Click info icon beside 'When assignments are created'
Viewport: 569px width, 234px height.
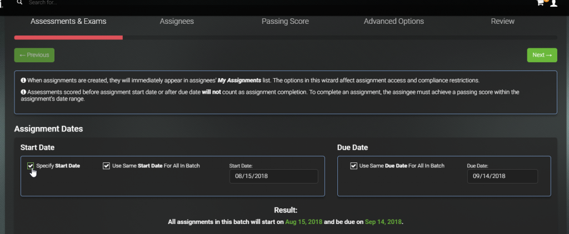coord(23,80)
